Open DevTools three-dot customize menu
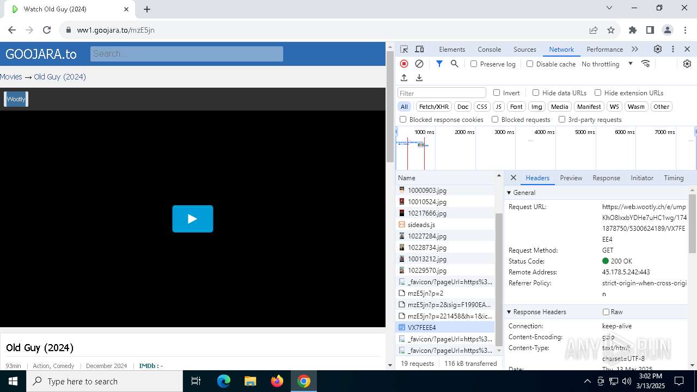This screenshot has height=392, width=697. 673,49
